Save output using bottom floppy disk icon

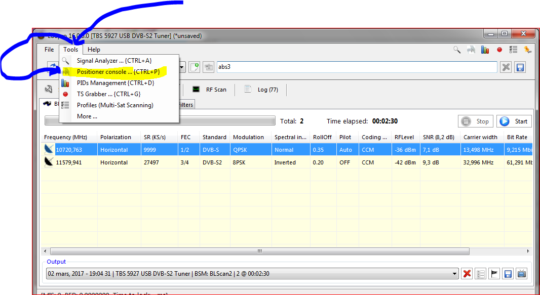tap(508, 274)
